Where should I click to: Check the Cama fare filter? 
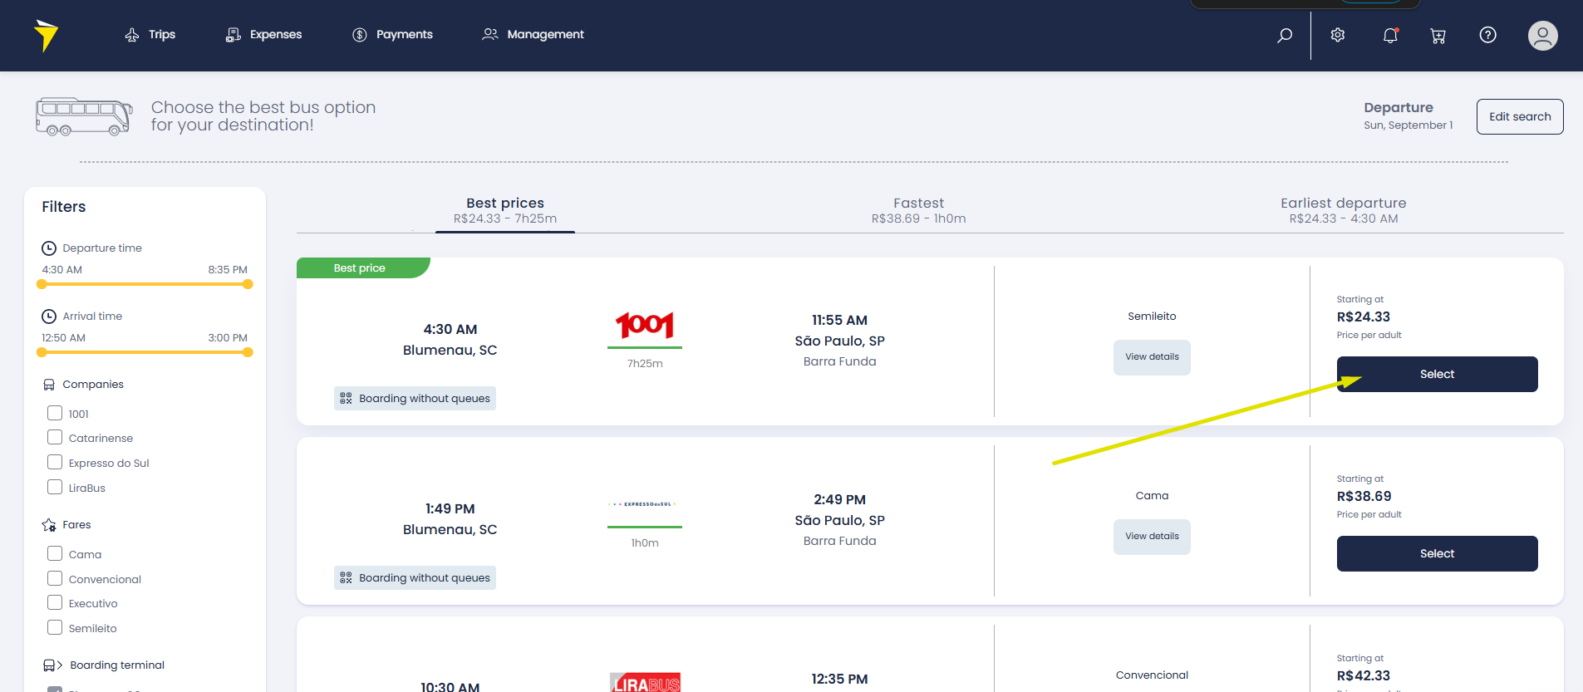point(55,553)
